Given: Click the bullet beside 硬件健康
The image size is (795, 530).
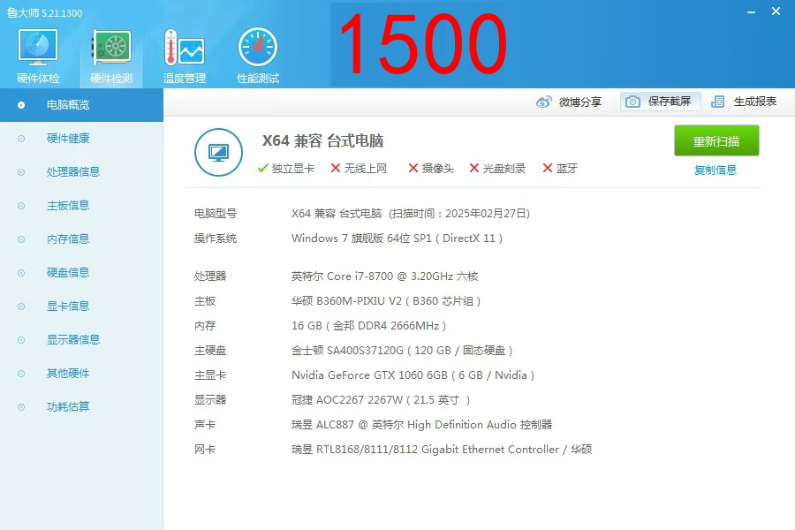Looking at the screenshot, I should tap(21, 139).
